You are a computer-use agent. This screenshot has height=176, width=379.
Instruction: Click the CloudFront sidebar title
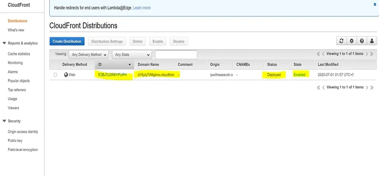click(19, 5)
